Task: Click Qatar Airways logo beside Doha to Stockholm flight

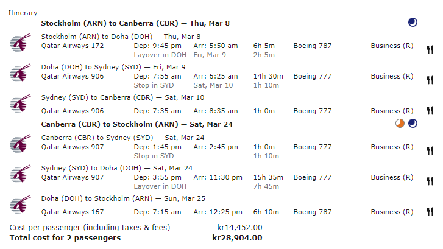Action: (x=19, y=205)
